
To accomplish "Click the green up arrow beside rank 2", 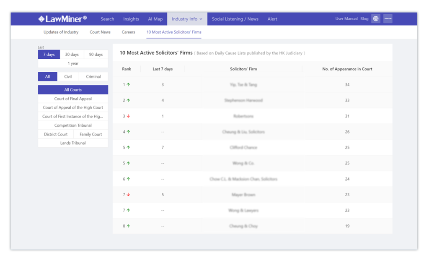I will (x=128, y=100).
